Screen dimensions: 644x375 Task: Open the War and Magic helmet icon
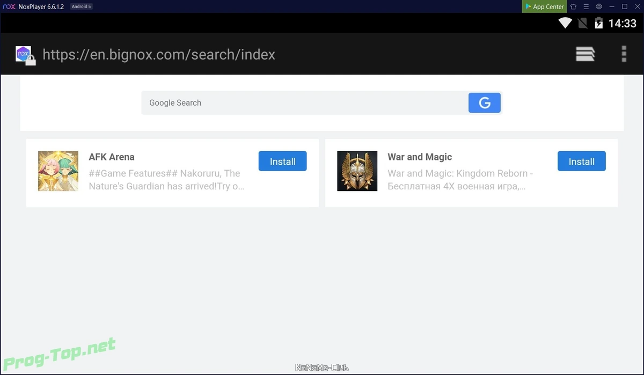click(x=357, y=171)
